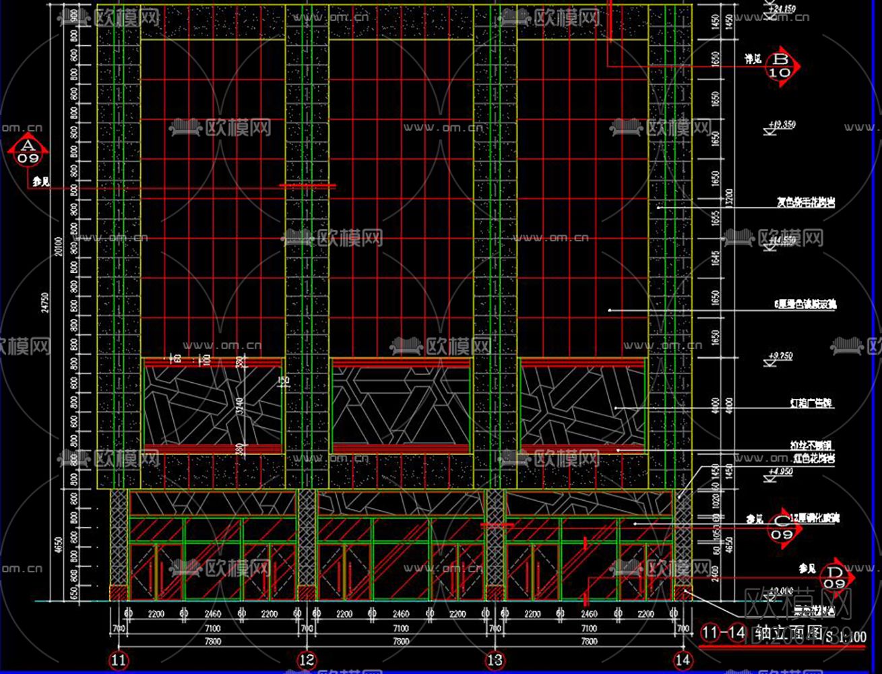Click the 轴立面图 drawing title text
Screen dimensions: 882x674
point(788,634)
